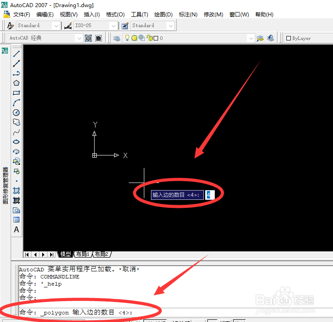Select the Table tool

point(16,219)
